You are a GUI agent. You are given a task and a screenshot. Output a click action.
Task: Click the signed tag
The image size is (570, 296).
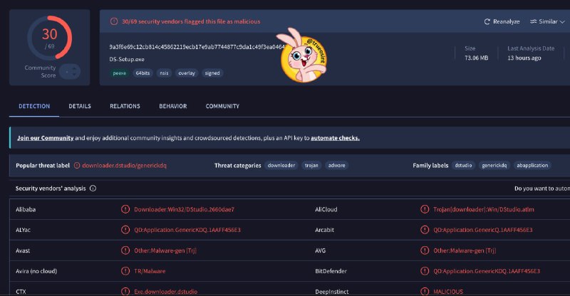click(x=212, y=73)
